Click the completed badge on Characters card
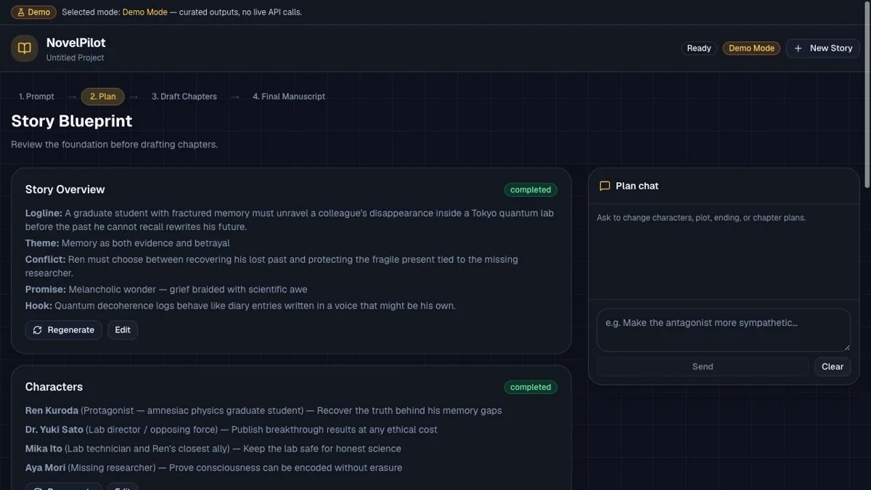Viewport: 871px width, 490px height. (x=531, y=388)
